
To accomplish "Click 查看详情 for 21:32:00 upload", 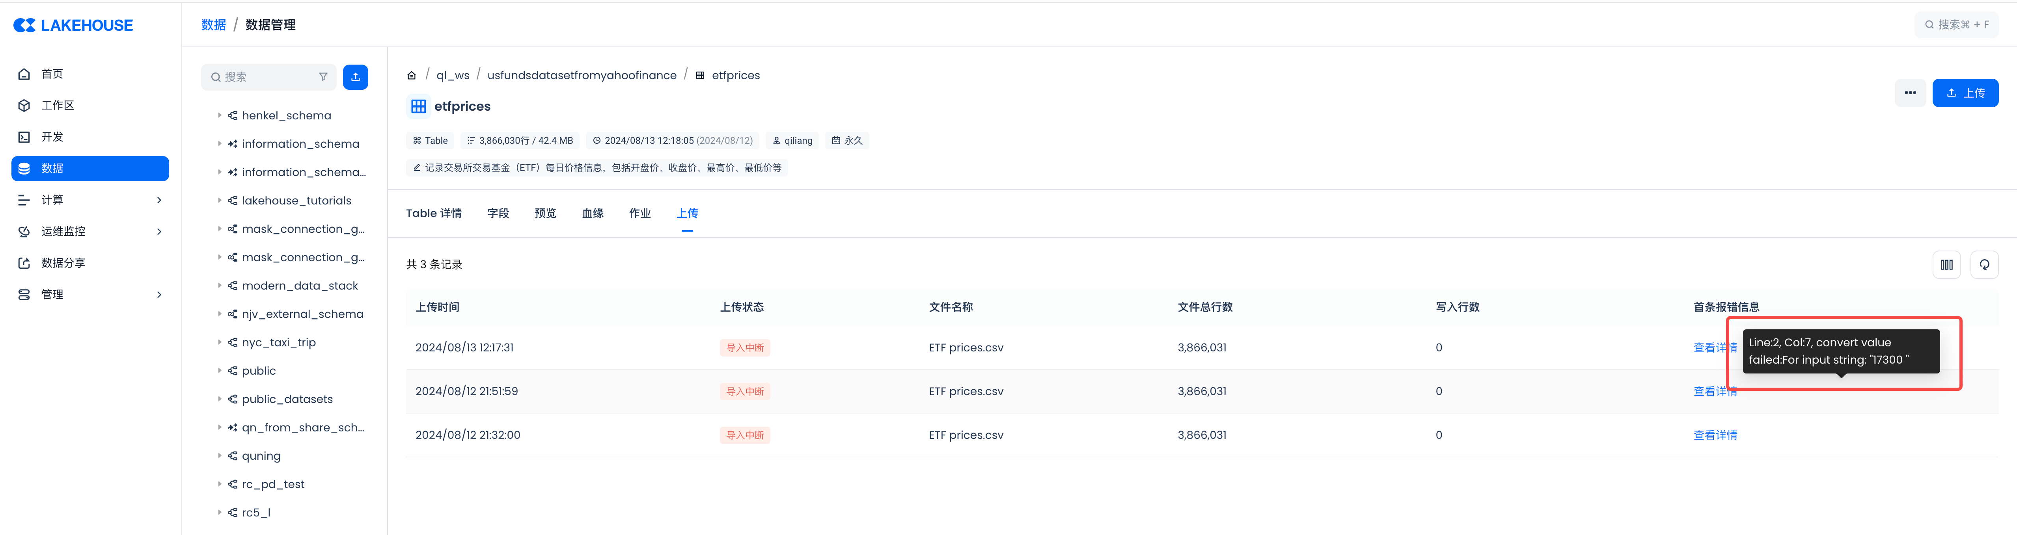I will click(1715, 436).
